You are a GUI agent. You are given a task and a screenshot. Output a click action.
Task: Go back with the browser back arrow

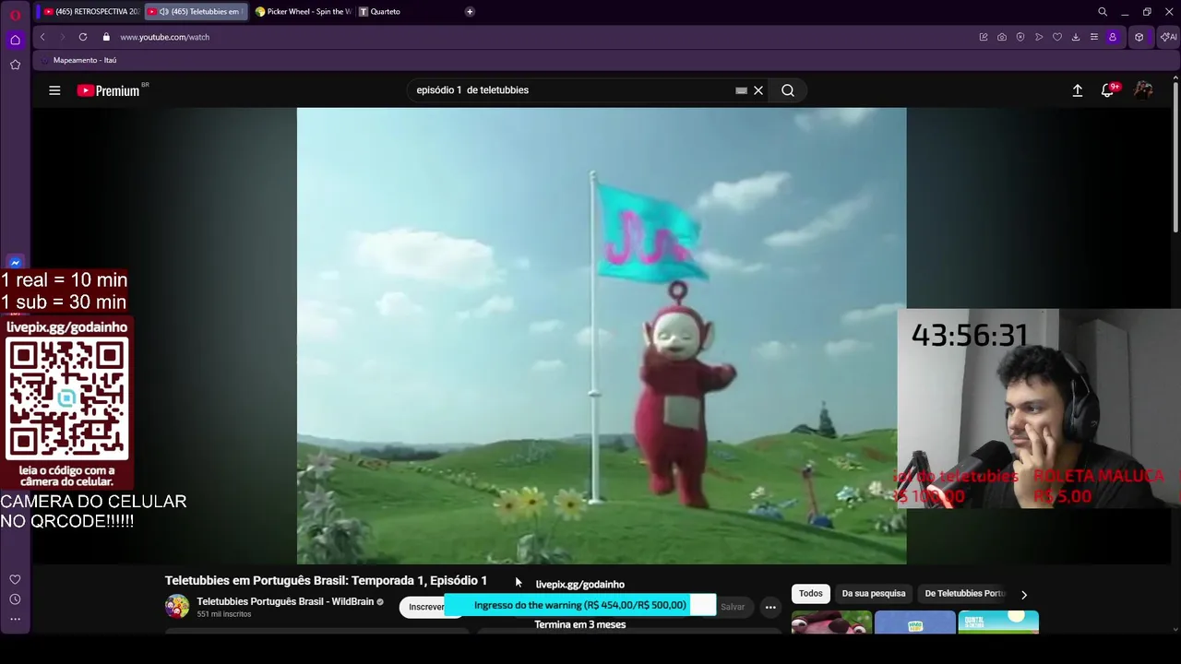42,37
